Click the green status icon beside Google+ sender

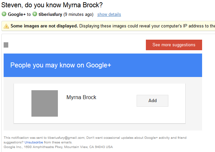(4, 14)
